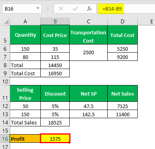Image resolution: width=155 pixels, height=149 pixels.
Task: Select selling price cell 150 in row 13
Action: pyautogui.click(x=25, y=114)
